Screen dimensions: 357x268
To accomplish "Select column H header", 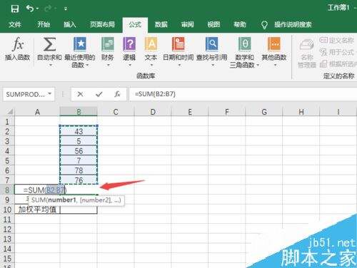I will click(x=301, y=112).
